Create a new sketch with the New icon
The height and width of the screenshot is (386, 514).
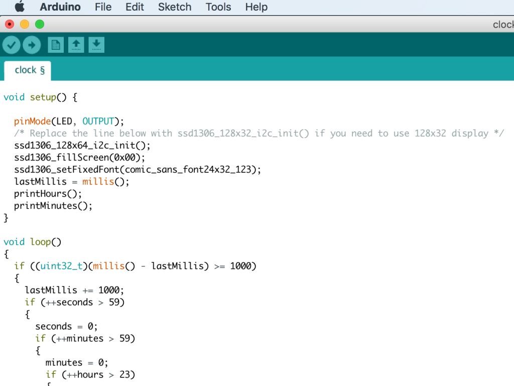(x=56, y=45)
